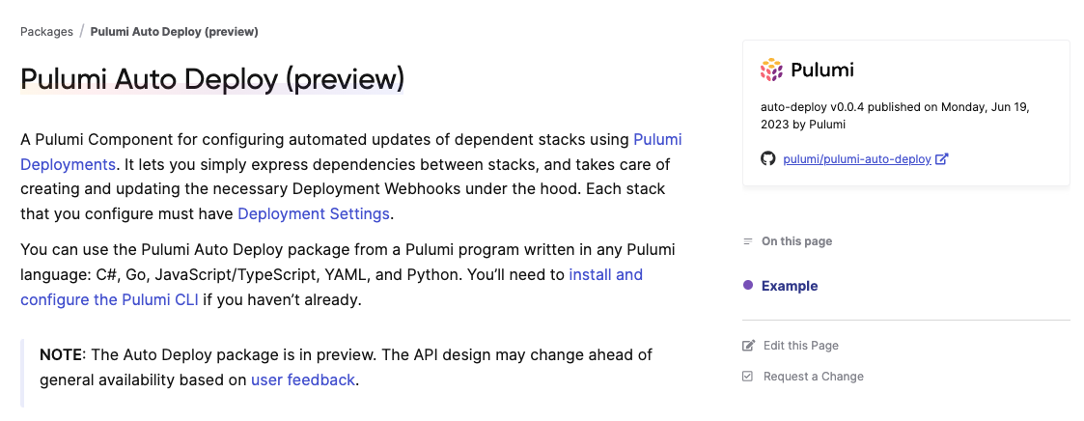Image resolution: width=1084 pixels, height=421 pixels.
Task: Click the purple dot beside Example
Action: click(x=747, y=286)
